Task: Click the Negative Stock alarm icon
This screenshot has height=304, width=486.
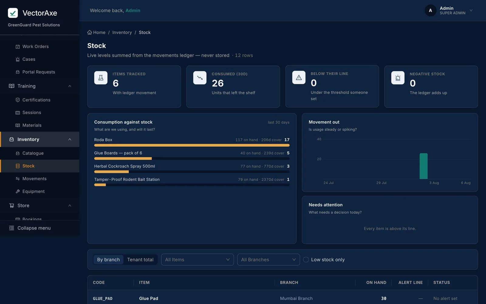Action: (398, 78)
